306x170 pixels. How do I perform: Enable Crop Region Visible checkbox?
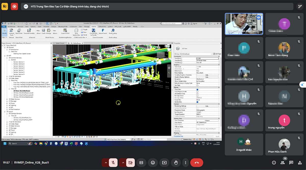(x=197, y=92)
